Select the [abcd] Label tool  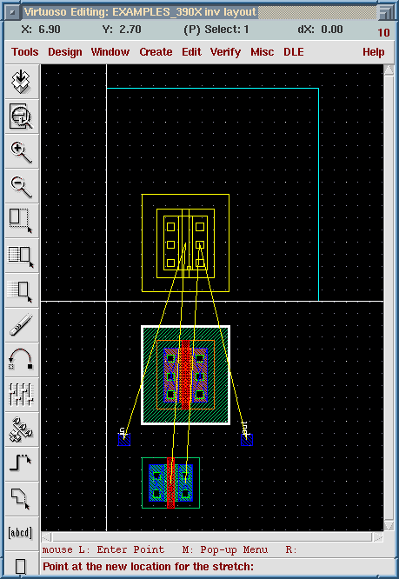tap(21, 533)
